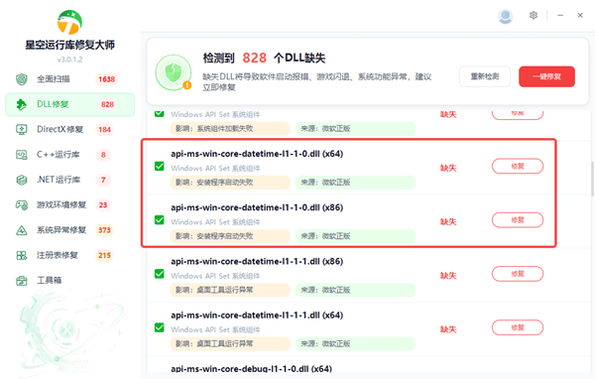The height and width of the screenshot is (379, 595).
Task: Toggle the checkbox of the partially visible top row
Action: coord(160,113)
